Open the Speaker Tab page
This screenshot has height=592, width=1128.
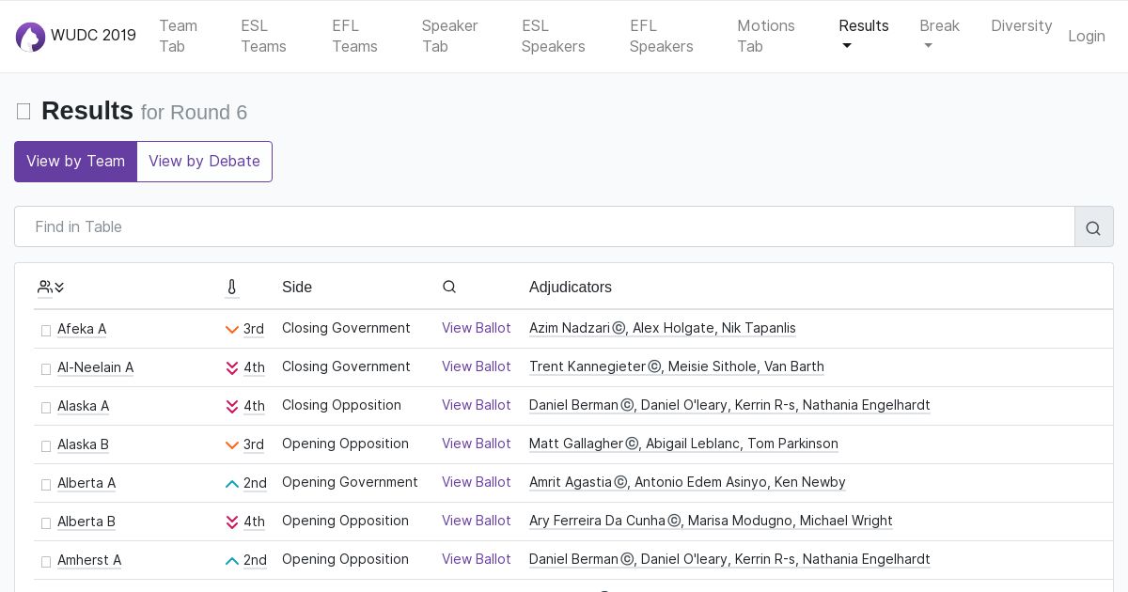point(449,36)
